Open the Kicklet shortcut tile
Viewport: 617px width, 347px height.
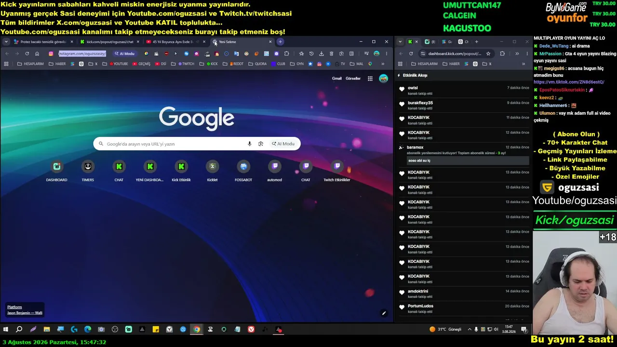212,171
